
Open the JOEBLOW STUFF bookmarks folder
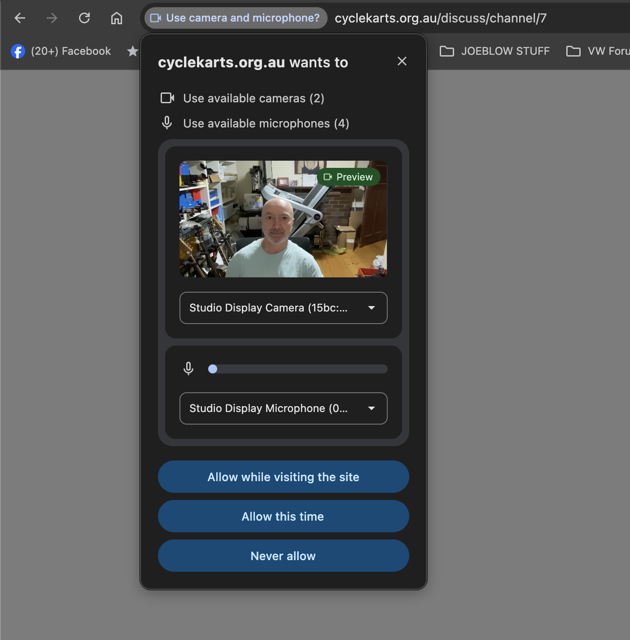(x=494, y=51)
